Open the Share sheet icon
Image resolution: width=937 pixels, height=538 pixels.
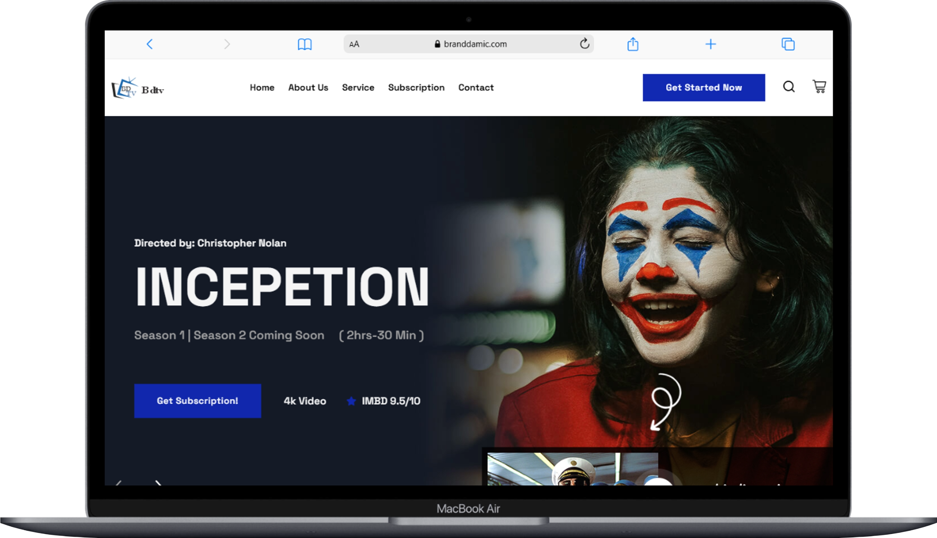[633, 44]
